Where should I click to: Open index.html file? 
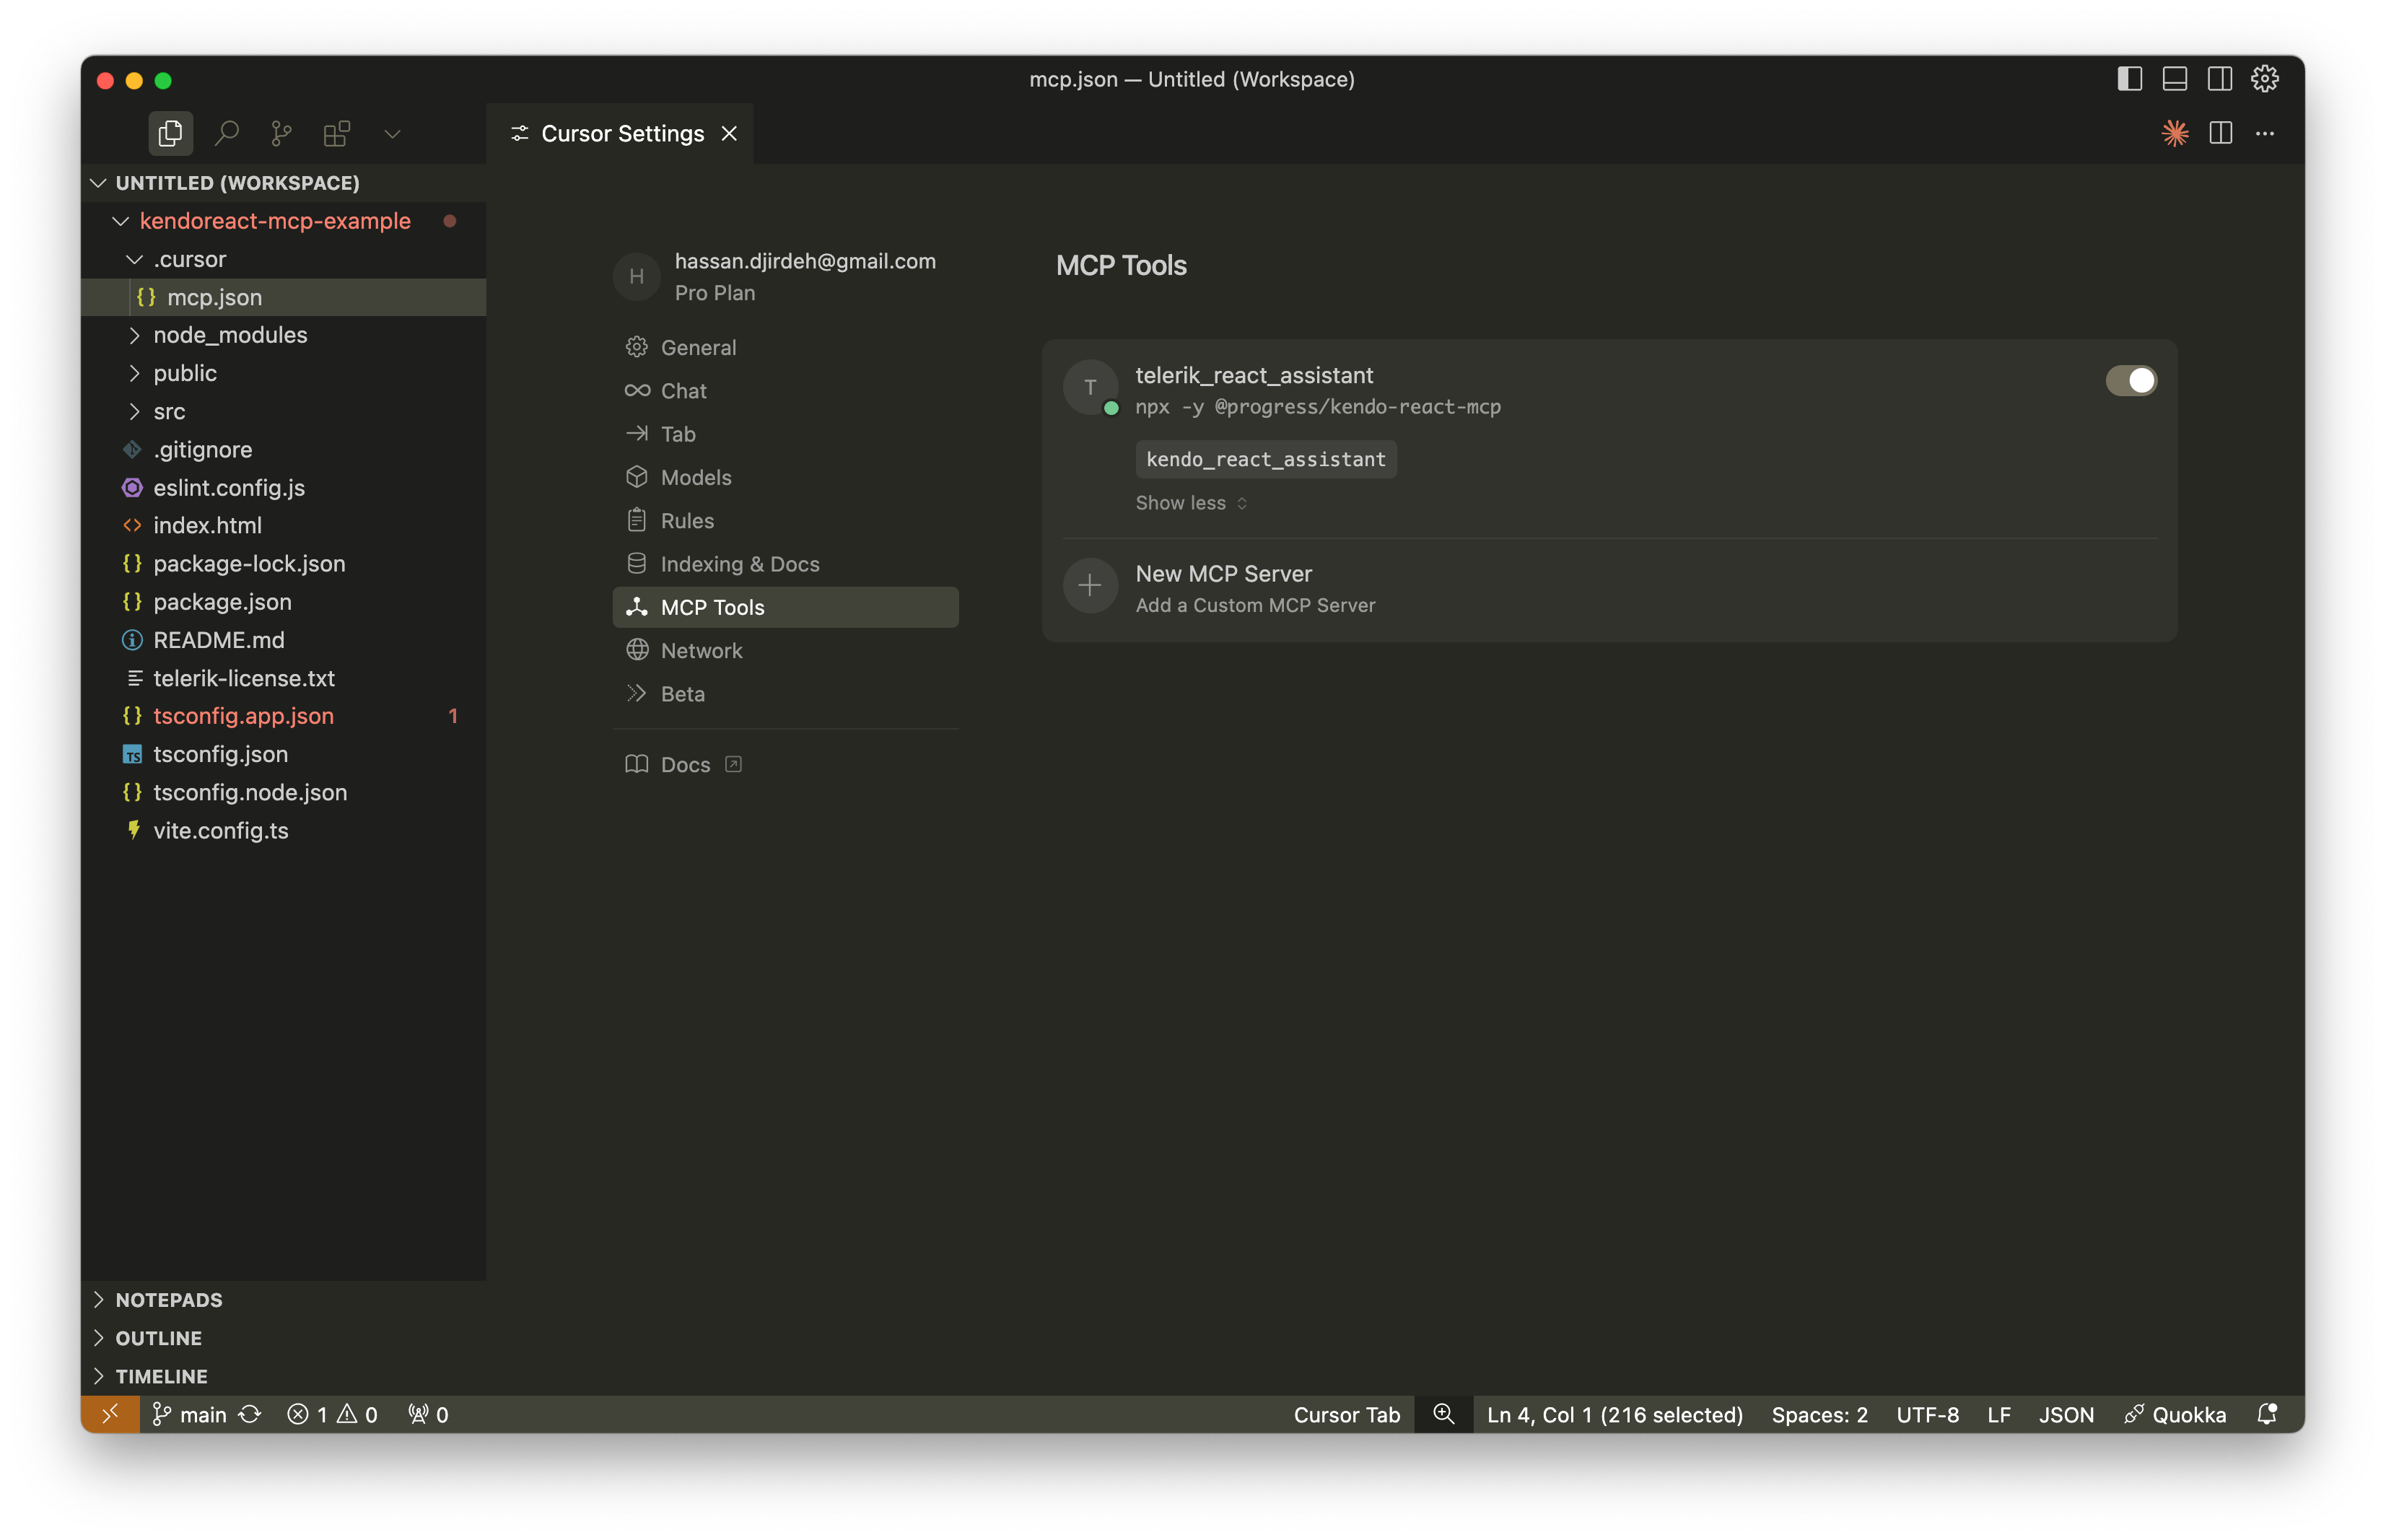[283, 525]
